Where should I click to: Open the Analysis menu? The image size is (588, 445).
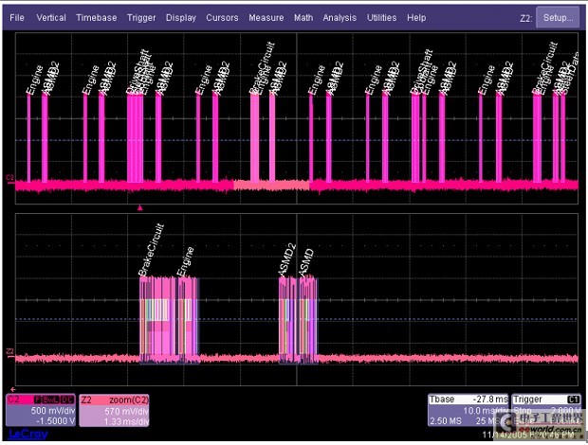pyautogui.click(x=339, y=18)
